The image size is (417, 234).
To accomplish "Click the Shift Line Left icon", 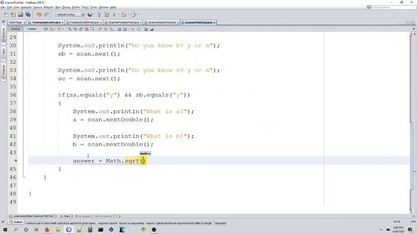I will (119, 29).
